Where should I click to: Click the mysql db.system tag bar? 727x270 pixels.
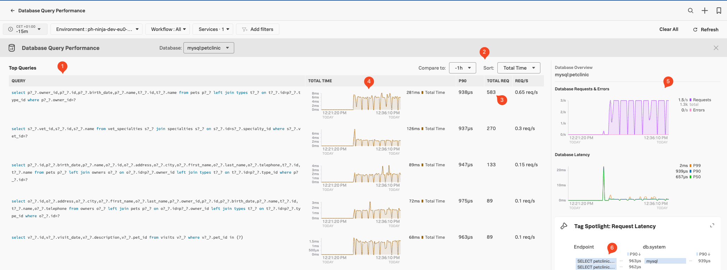coord(665,261)
